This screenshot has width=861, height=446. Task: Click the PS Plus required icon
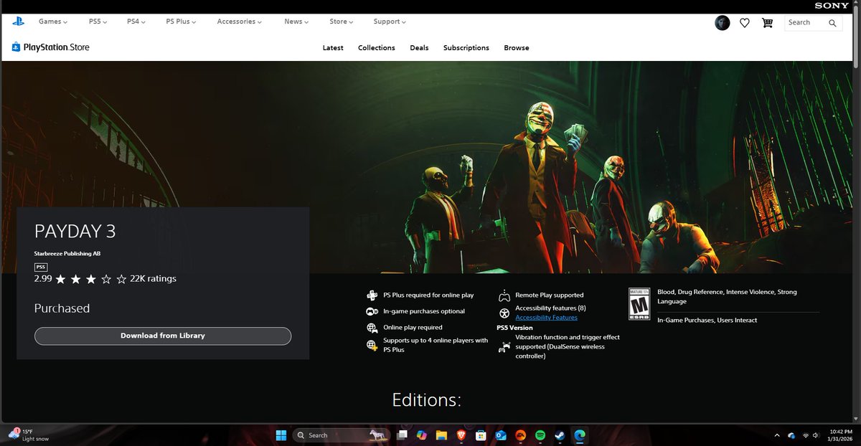(x=372, y=295)
